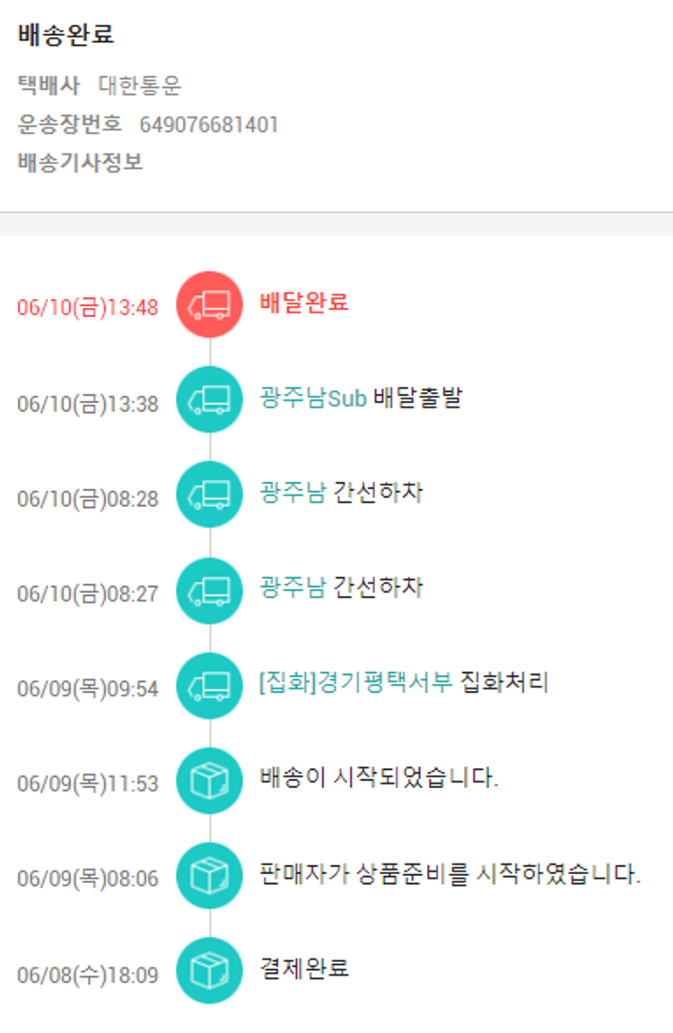This screenshot has width=673, height=1033.
Task: Click the box icon beside 배송이 시작되었습니다
Action: [209, 781]
